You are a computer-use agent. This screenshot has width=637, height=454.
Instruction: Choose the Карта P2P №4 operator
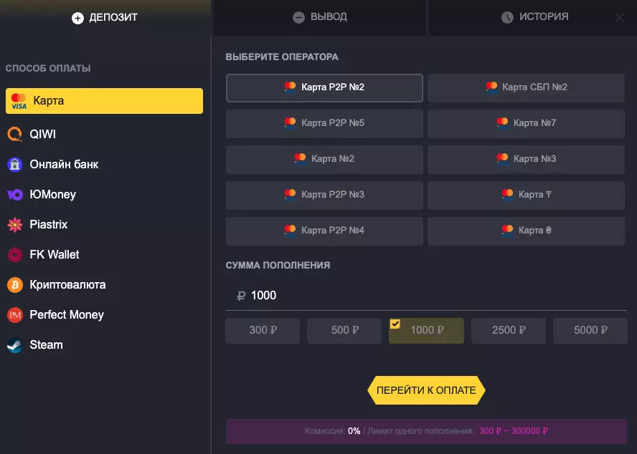pos(324,231)
